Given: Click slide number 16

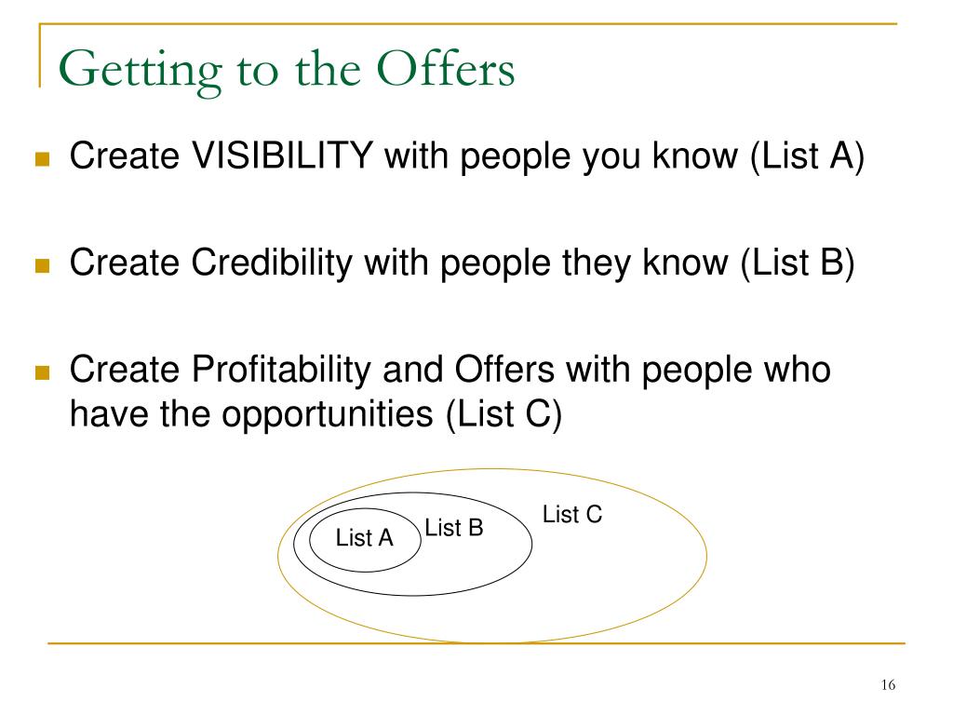Looking at the screenshot, I should point(888,685).
